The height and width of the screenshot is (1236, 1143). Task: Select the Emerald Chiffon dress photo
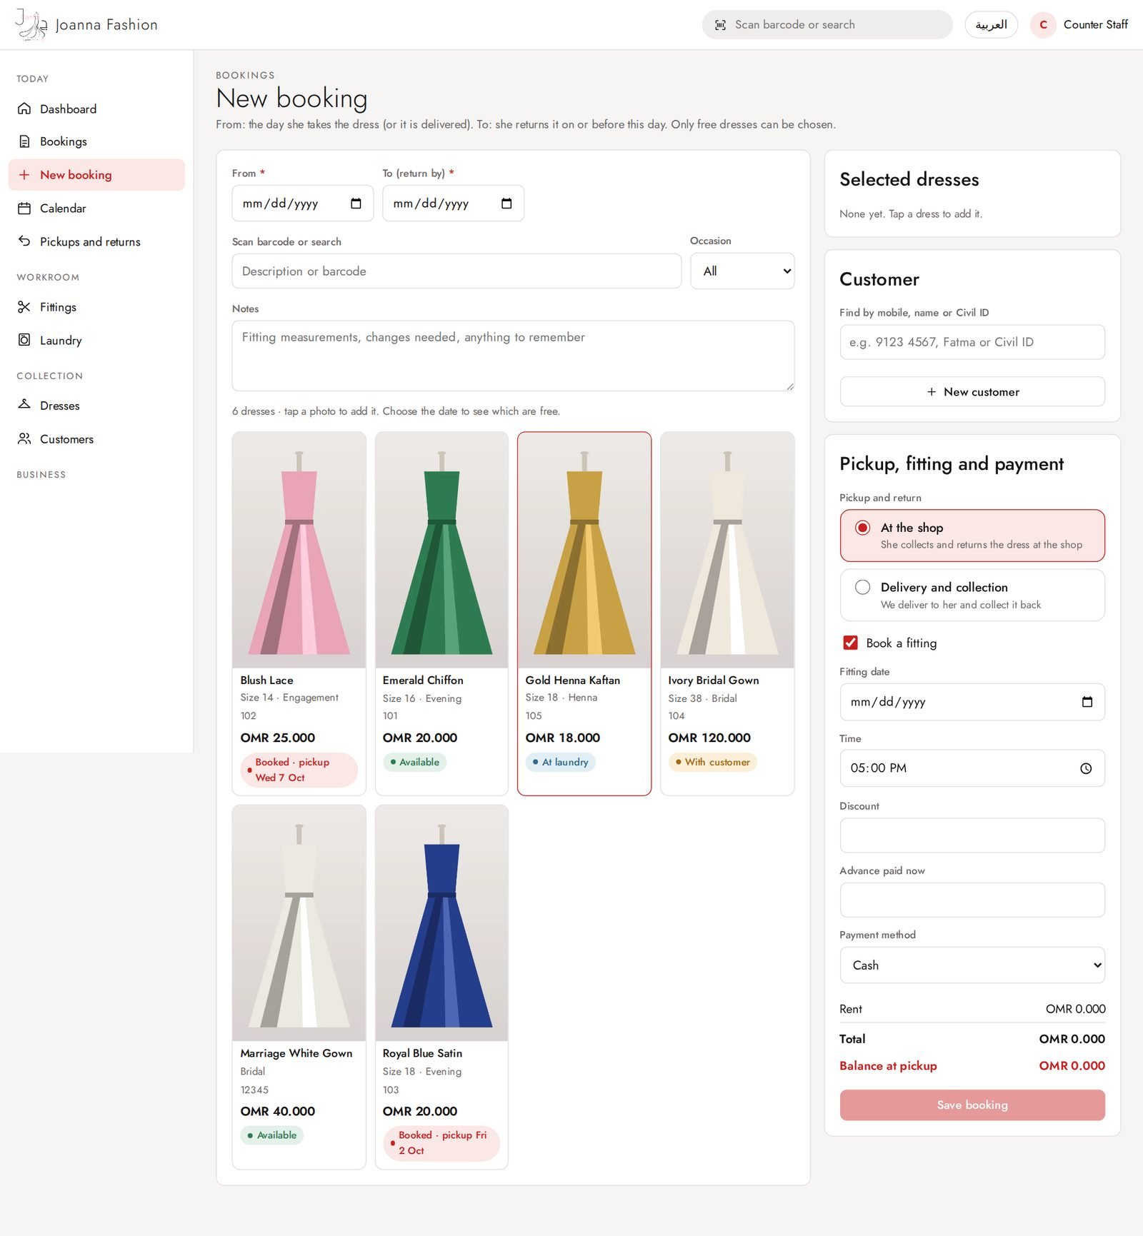point(441,550)
